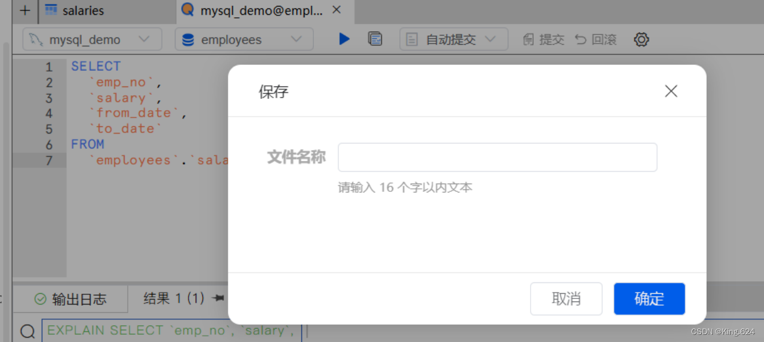Click the 请输入 16 个字以内文本 hint text
The width and height of the screenshot is (764, 342).
tap(405, 188)
